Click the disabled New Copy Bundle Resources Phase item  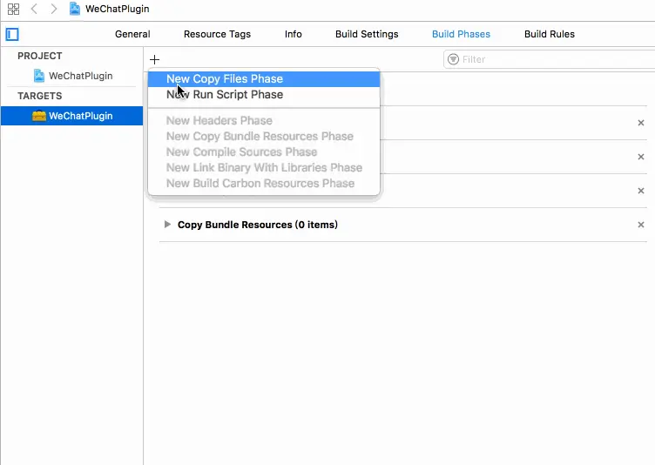coord(264,136)
